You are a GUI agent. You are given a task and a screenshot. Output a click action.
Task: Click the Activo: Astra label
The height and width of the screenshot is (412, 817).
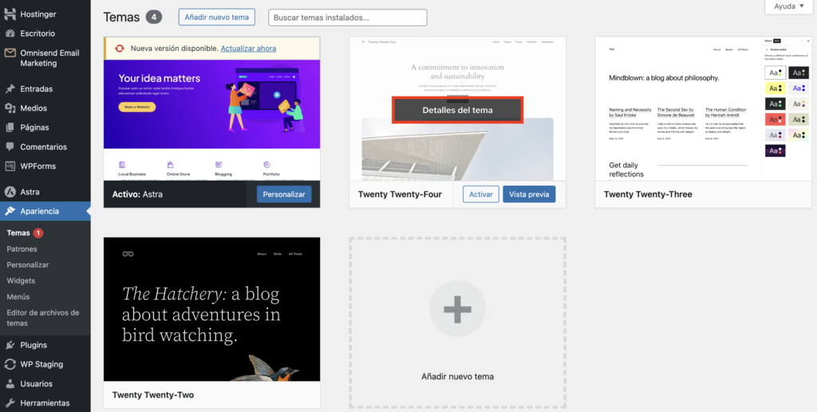pos(137,194)
